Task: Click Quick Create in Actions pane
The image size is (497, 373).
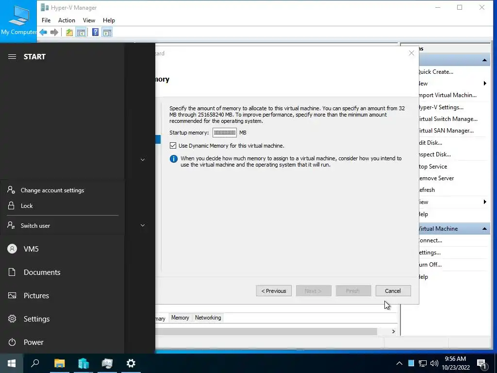Action: (x=435, y=72)
